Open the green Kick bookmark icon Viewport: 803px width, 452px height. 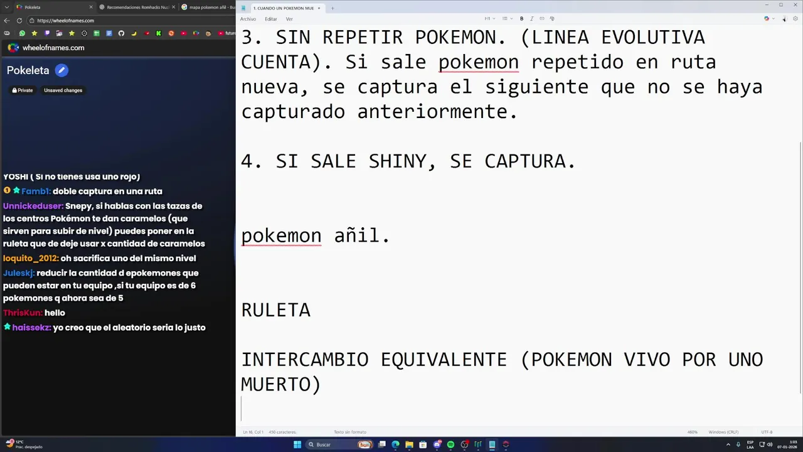pos(159,33)
